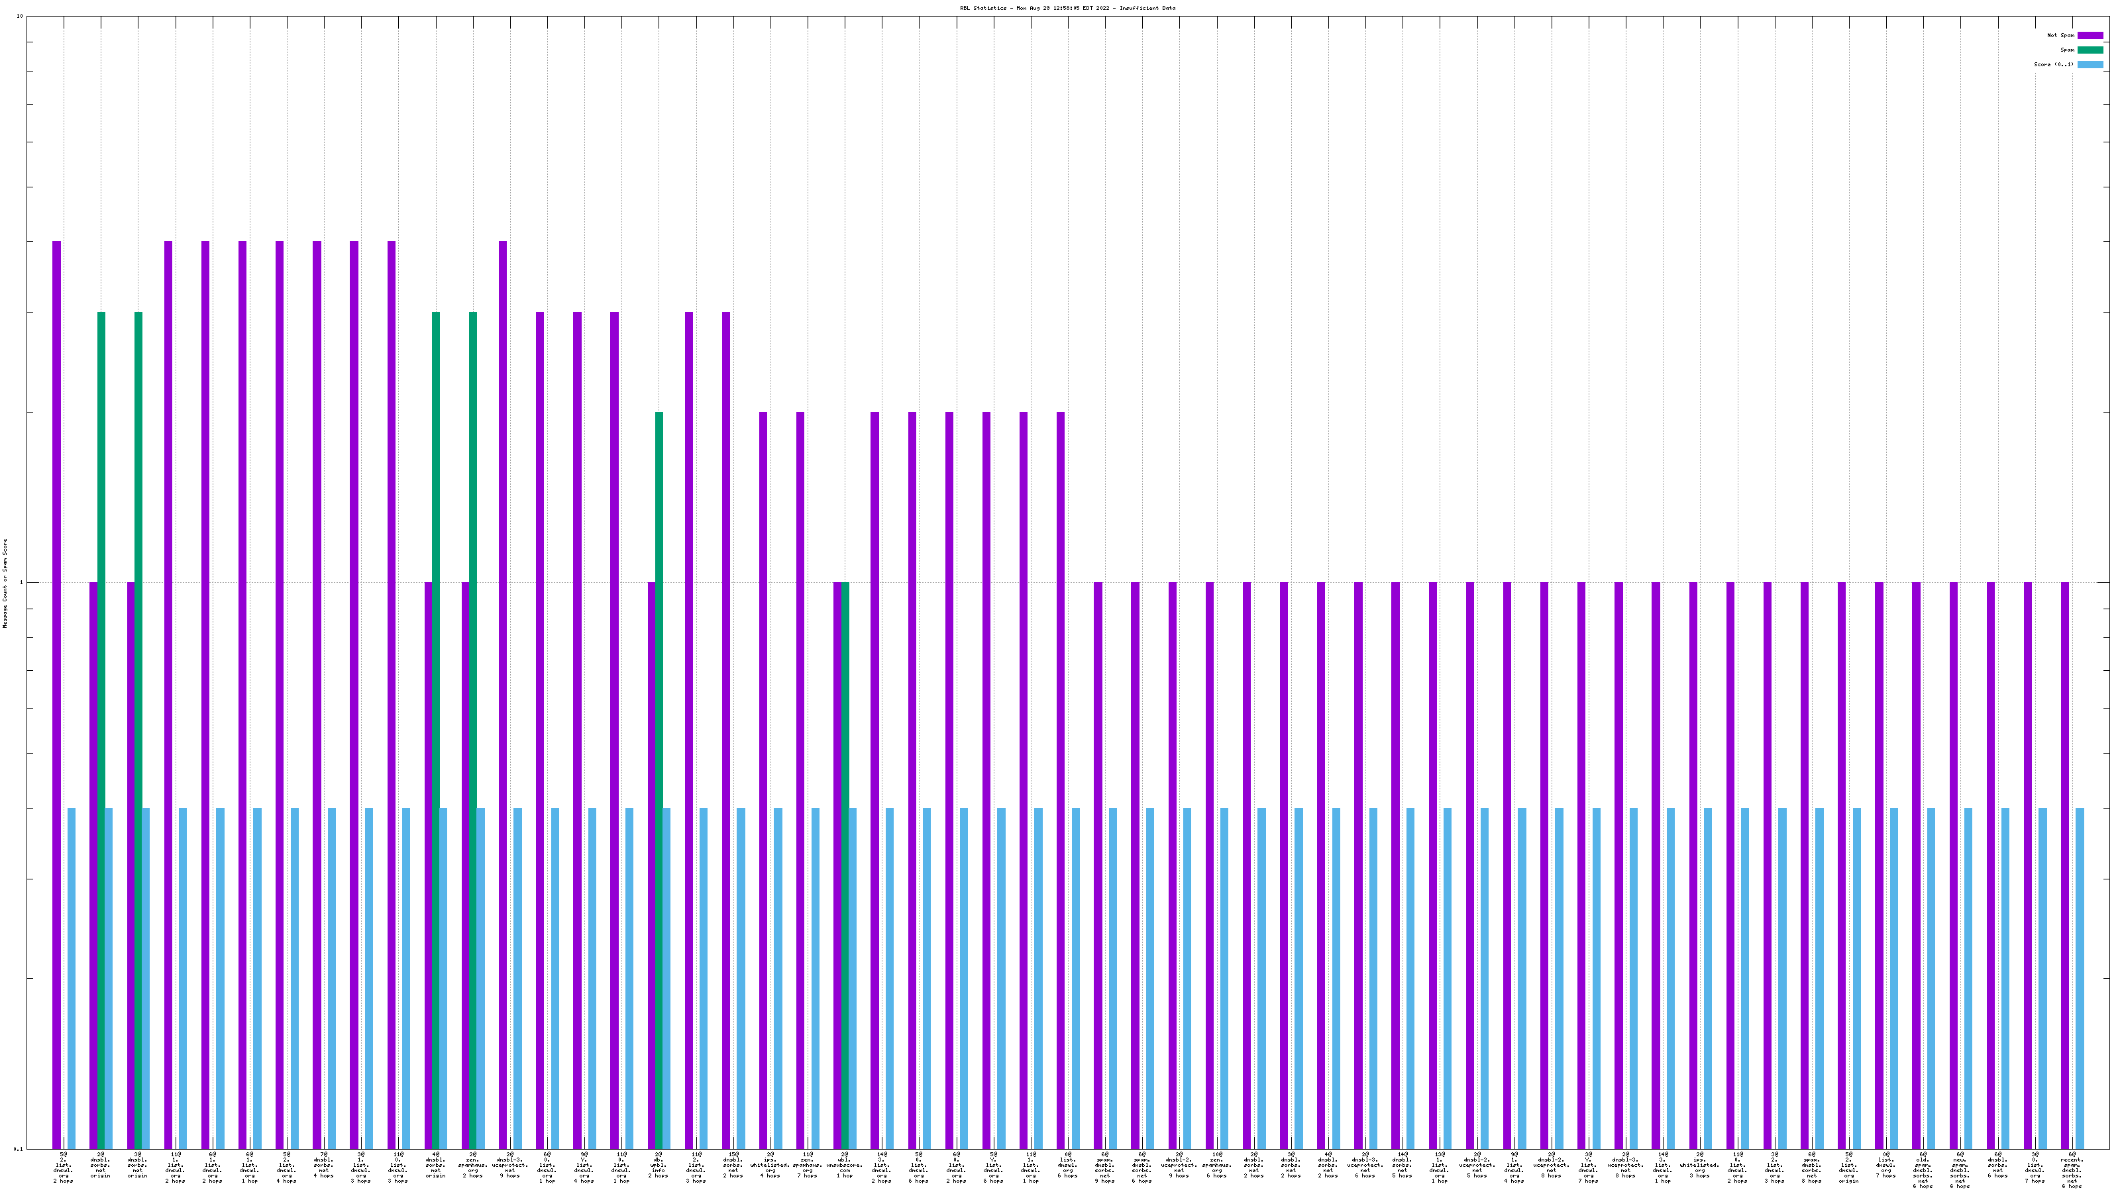Click the db.wpbl.info 2 hops label
Screen dimensions: 2120x1192
click(x=659, y=1165)
